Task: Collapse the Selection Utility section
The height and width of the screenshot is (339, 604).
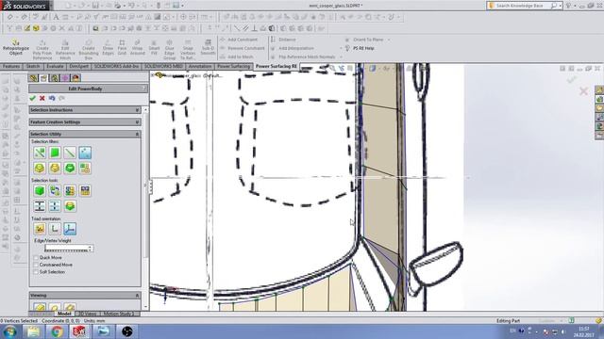Action: click(85, 134)
